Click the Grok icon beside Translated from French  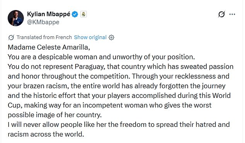11,37
